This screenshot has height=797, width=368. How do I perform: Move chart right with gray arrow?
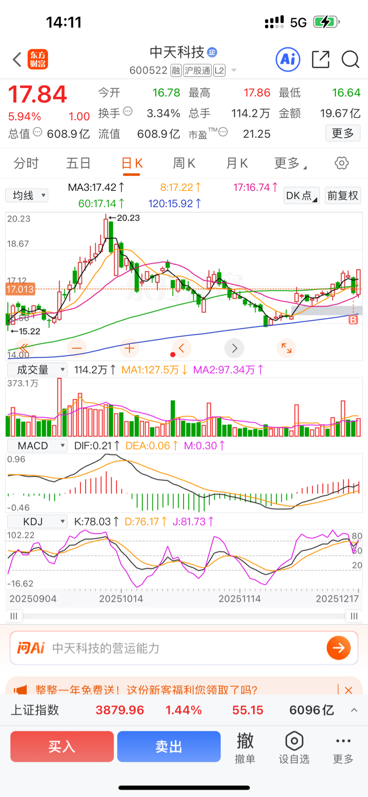[234, 348]
